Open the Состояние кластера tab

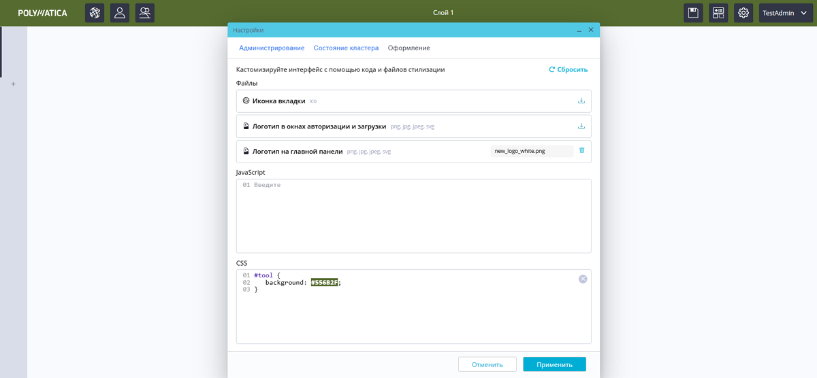pyautogui.click(x=346, y=48)
